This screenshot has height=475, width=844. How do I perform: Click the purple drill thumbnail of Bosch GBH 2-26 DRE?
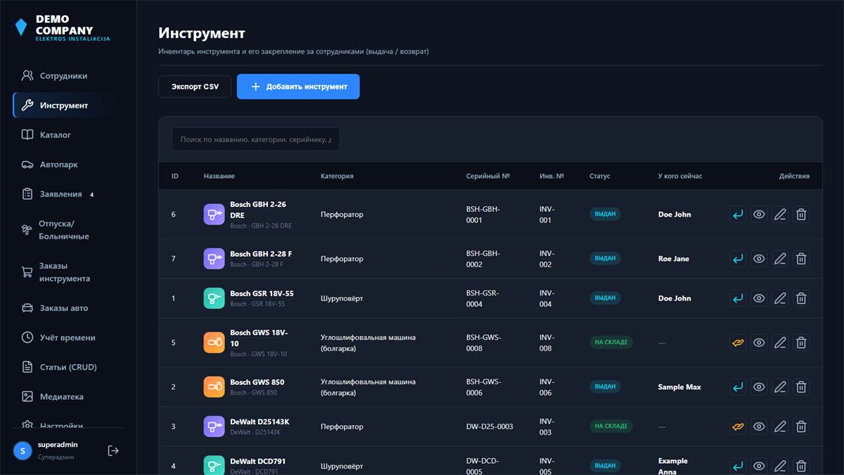[215, 215]
